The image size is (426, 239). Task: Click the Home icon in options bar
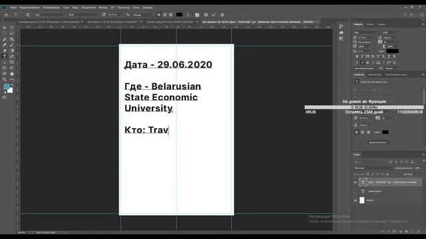tap(6, 15)
